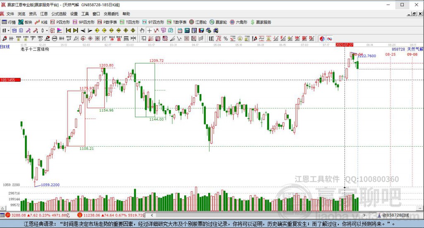Screen dimensions: 424x228
Task: Open 赢家服务 with dollar icon
Action: click(261, 22)
